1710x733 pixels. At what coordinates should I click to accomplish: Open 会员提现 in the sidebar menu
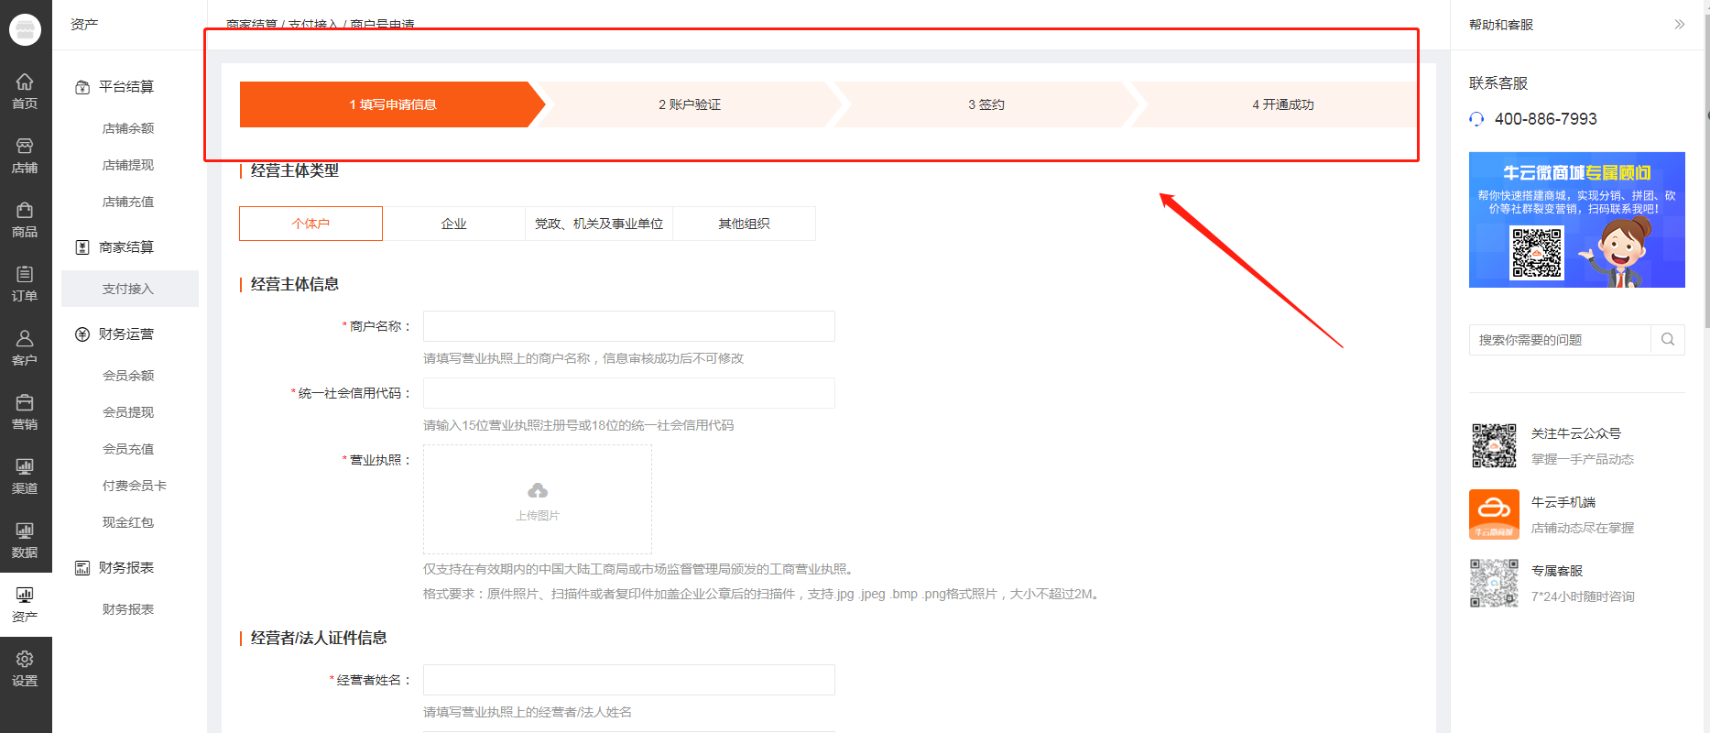[x=128, y=412]
